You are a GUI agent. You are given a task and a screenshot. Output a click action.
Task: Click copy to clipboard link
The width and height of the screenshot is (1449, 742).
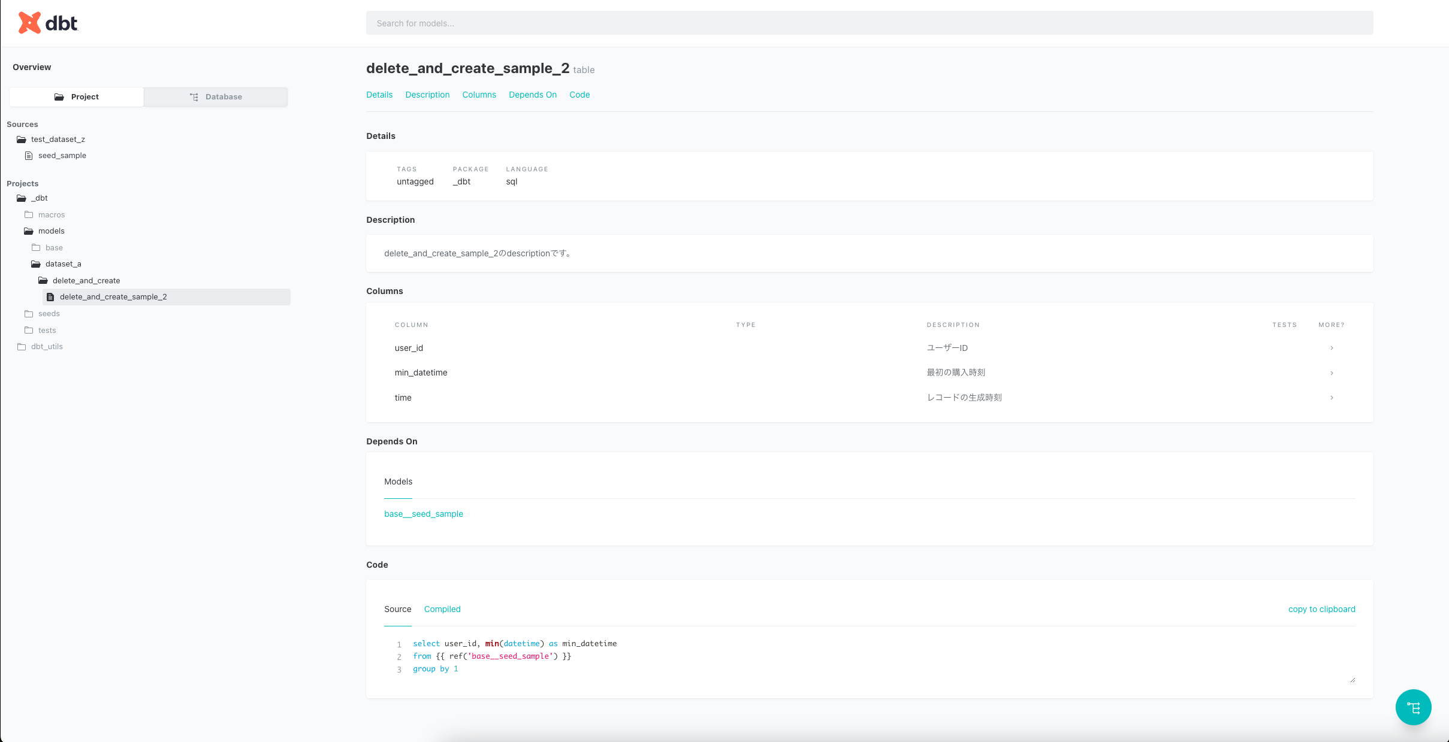[x=1321, y=609]
